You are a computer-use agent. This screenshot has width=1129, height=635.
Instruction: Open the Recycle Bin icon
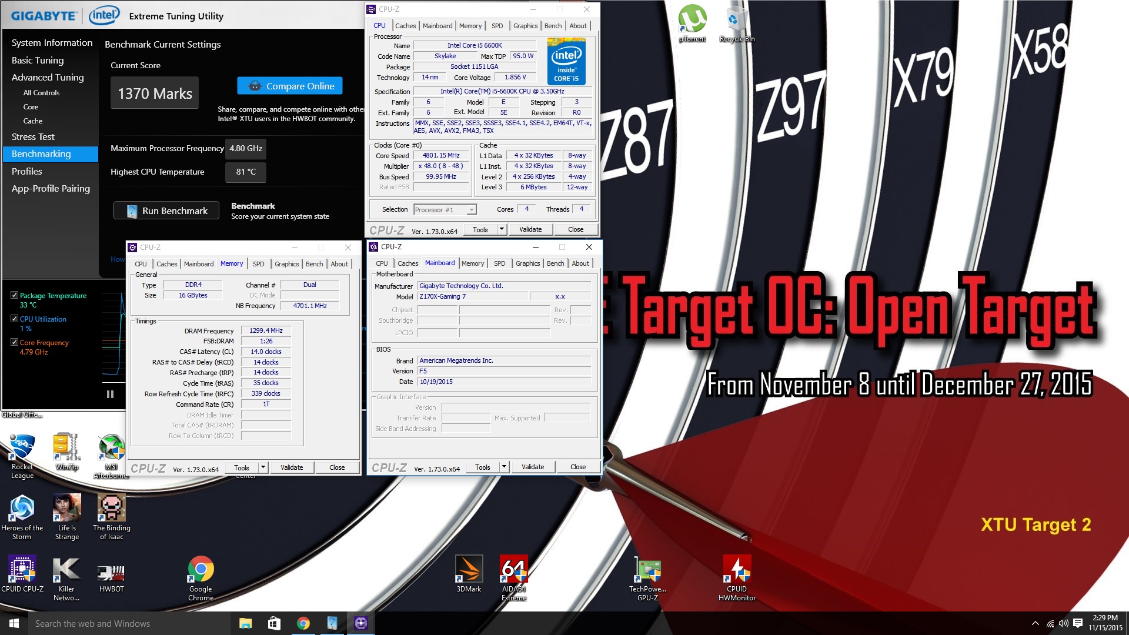pos(736,24)
